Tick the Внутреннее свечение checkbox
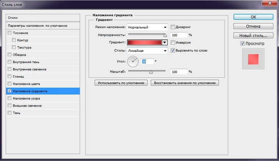This screenshot has height=161, width=279. 9,69
